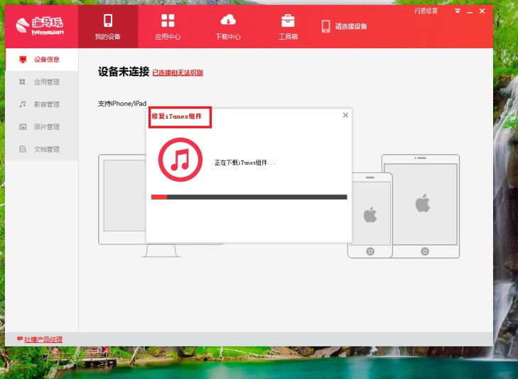Screen dimensions: 518x379
Task: Click the phone icon beside 请连接设备
Action: click(x=325, y=26)
